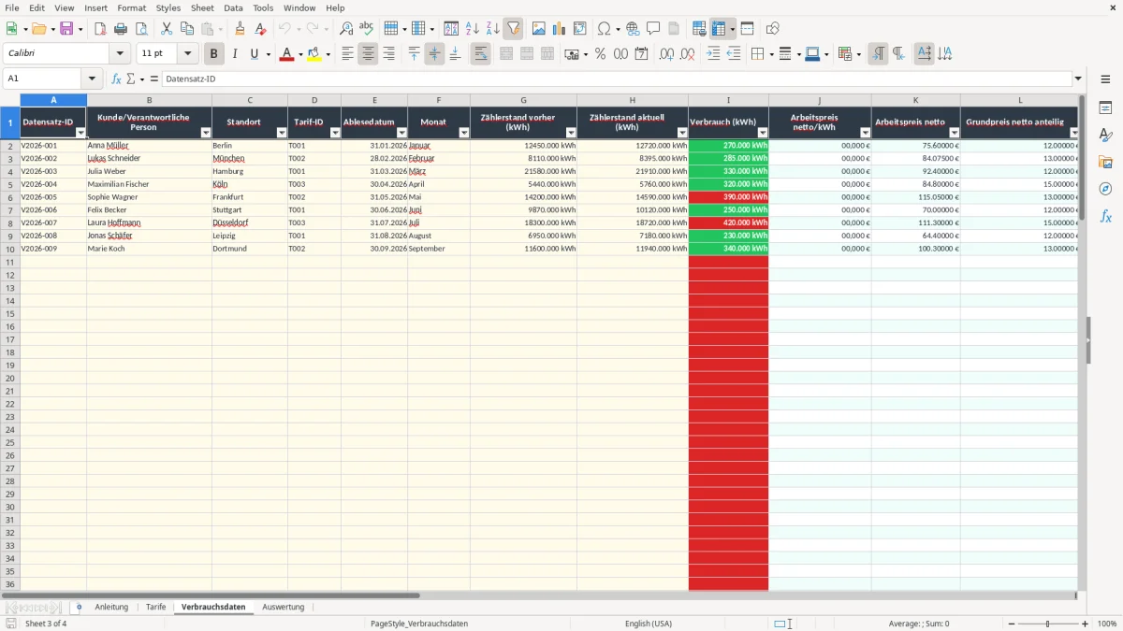Click the Font Color red swatch

(x=286, y=54)
